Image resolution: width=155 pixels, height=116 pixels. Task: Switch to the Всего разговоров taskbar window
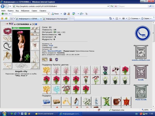click(x=45, y=114)
